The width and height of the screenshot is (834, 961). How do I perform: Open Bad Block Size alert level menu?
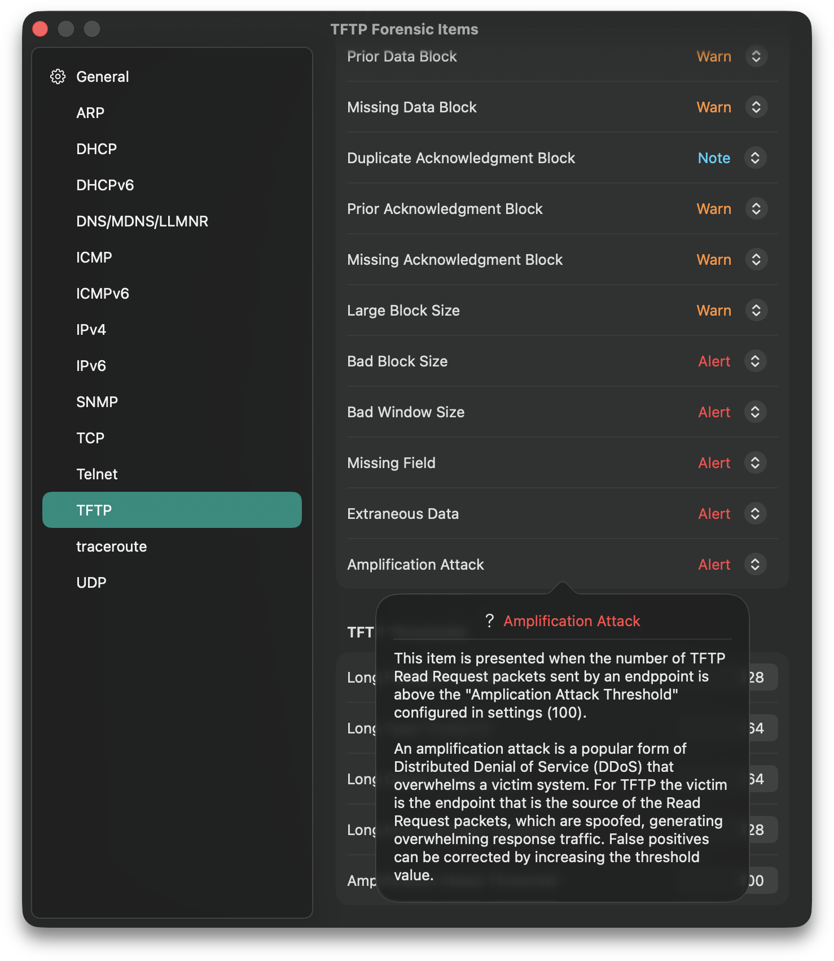point(755,361)
